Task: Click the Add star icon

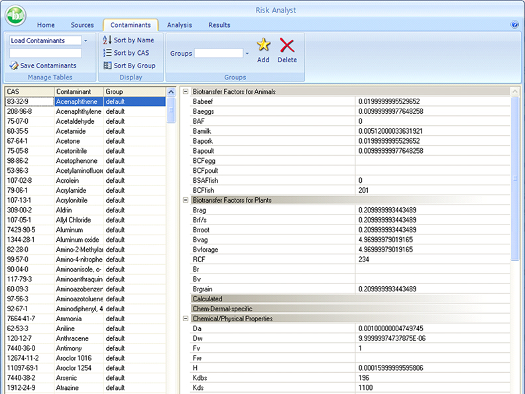Action: pyautogui.click(x=263, y=46)
